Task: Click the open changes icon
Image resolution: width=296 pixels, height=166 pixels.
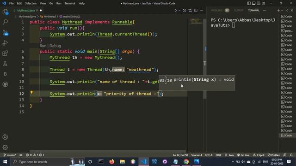Action: (190, 11)
